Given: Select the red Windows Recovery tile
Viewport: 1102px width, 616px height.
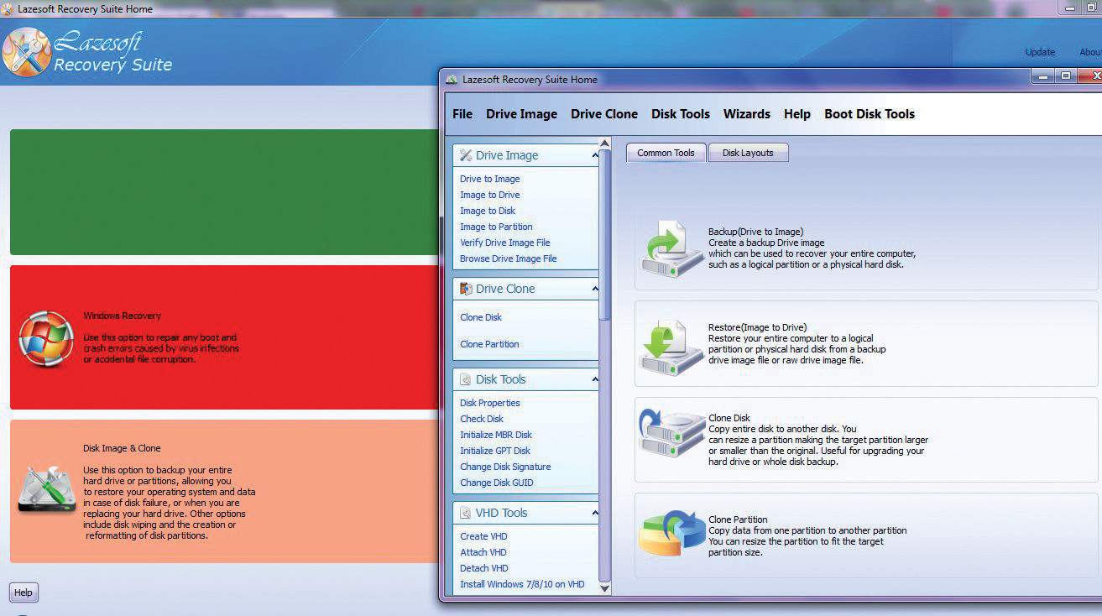Looking at the screenshot, I should 224,337.
